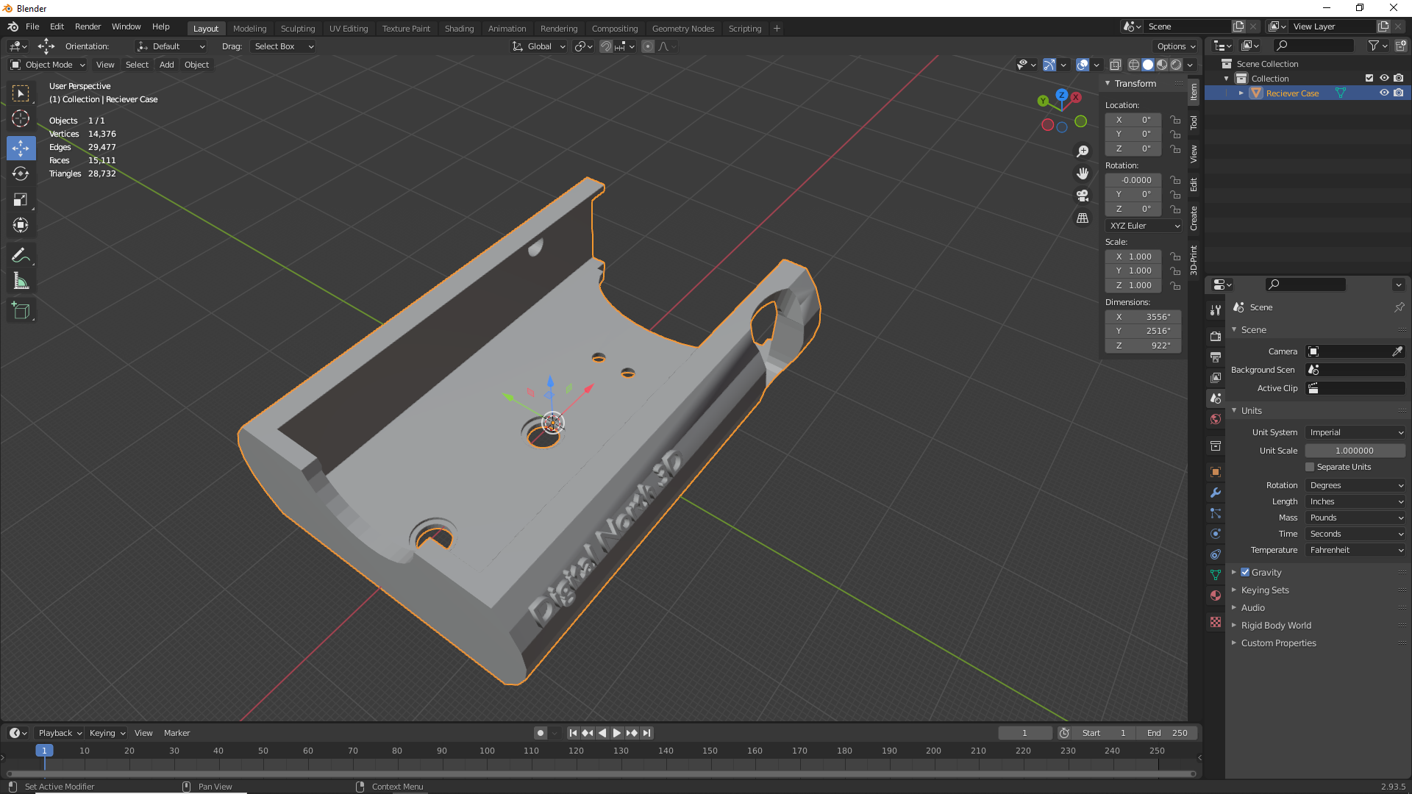1412x794 pixels.
Task: Switch to perspective/orthographic grid icon
Action: tap(1083, 218)
